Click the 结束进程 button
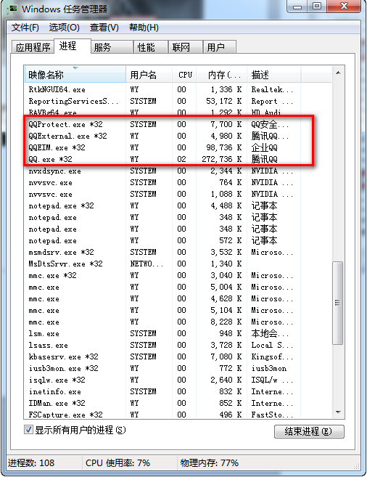This screenshot has height=477, width=367. click(x=309, y=431)
